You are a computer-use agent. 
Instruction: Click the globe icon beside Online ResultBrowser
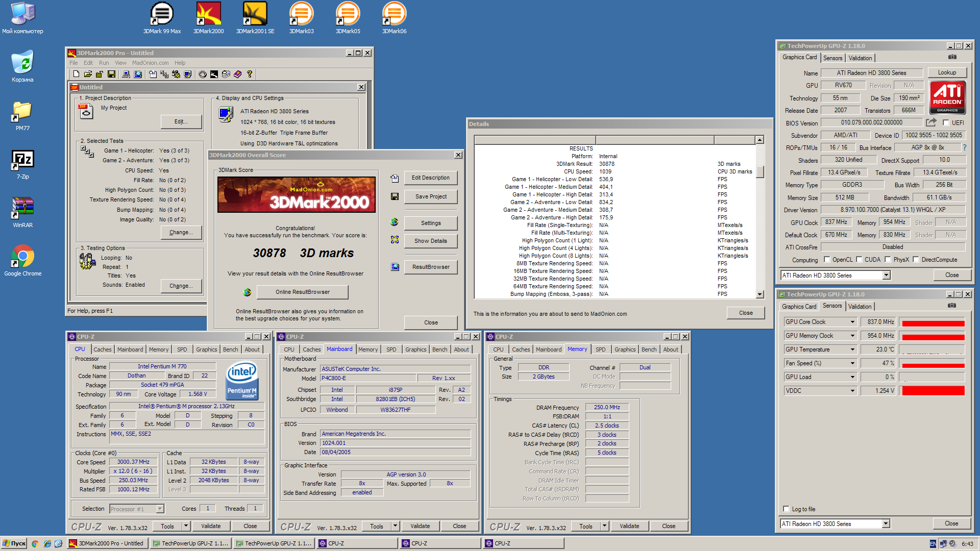tap(247, 292)
